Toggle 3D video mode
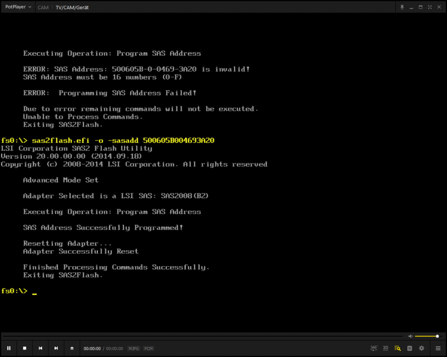The width and height of the screenshot is (447, 357). pyautogui.click(x=385, y=348)
